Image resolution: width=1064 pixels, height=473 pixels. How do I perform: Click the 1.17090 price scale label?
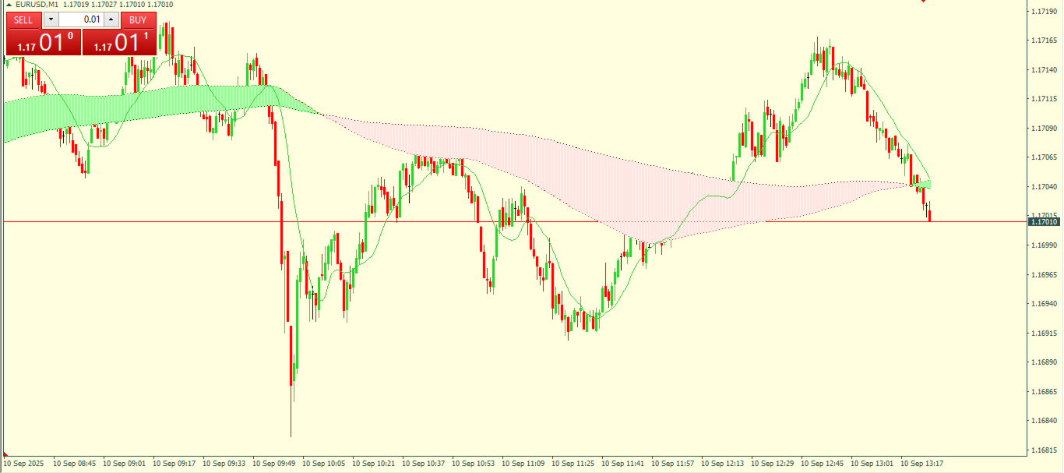pyautogui.click(x=1043, y=129)
